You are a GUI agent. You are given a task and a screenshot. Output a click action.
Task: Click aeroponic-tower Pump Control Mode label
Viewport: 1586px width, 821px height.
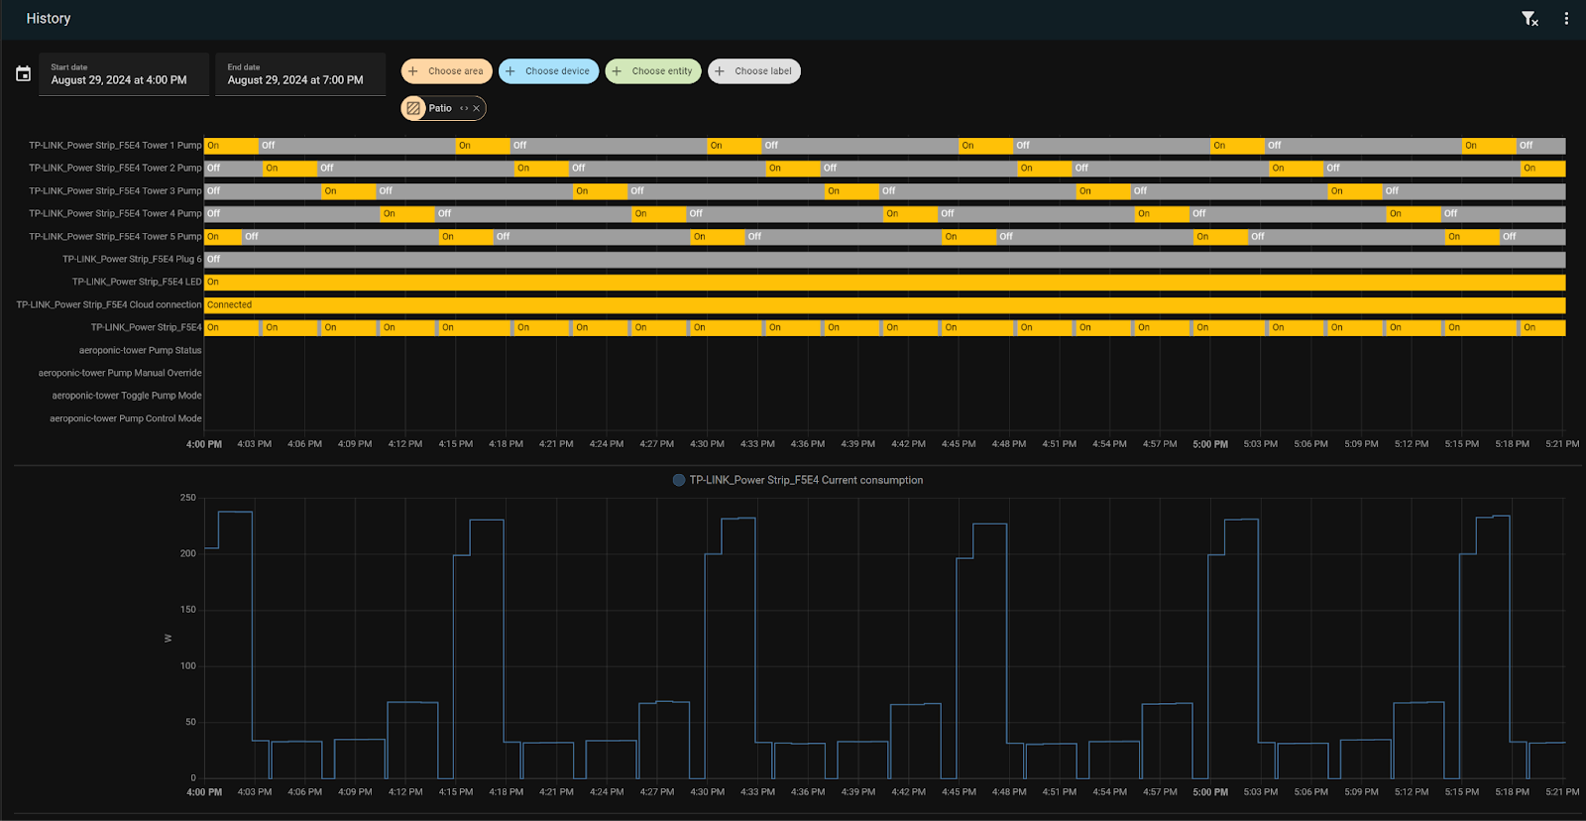click(126, 418)
